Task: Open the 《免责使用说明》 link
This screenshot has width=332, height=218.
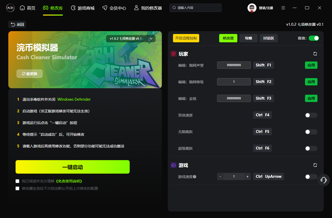Action: 69,181
